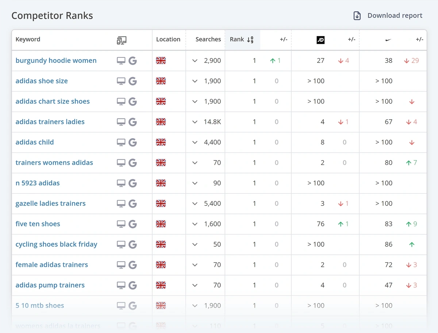
Task: Click Google icon for burgundy hoodie women
Action: [x=133, y=61]
